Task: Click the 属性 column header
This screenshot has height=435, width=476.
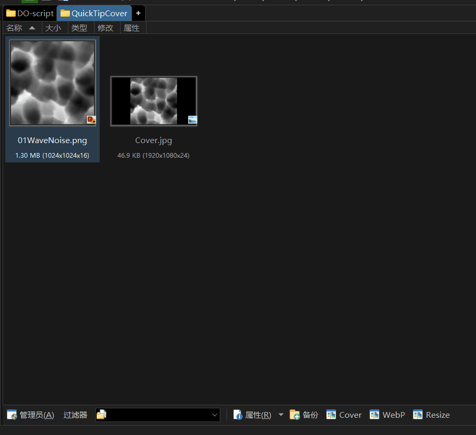Action: coord(132,28)
